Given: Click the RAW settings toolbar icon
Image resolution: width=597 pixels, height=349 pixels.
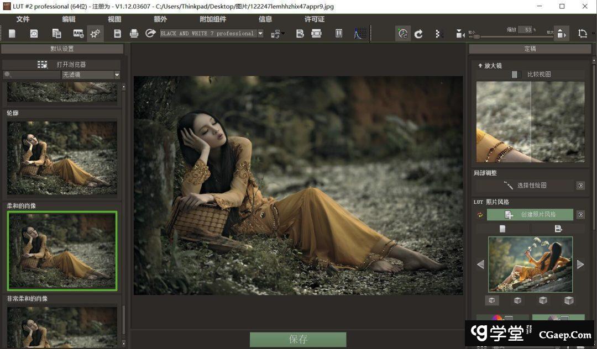Looking at the screenshot, I should (78, 34).
